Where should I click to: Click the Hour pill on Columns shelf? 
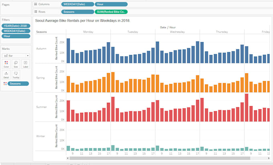[111, 4]
